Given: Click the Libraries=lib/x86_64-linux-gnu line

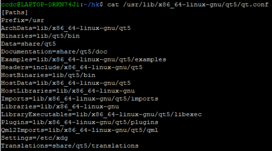Looking at the screenshot, I should [x=60, y=107].
